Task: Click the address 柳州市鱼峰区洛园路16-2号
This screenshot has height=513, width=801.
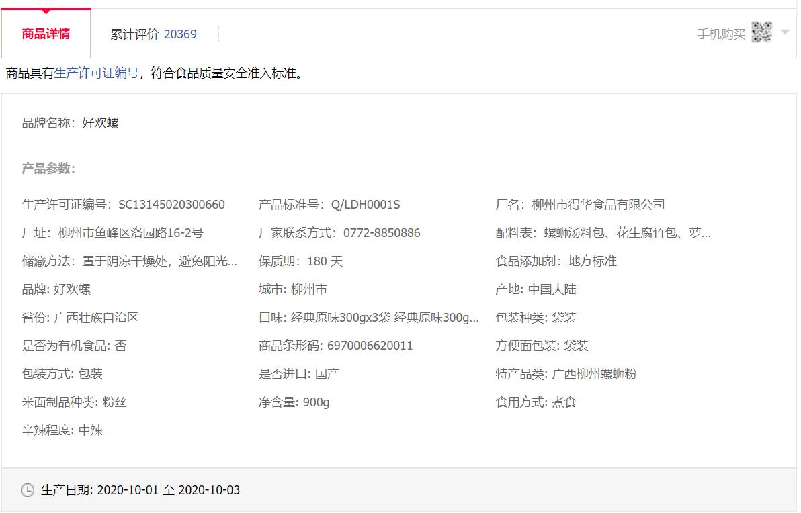Action: pos(131,233)
